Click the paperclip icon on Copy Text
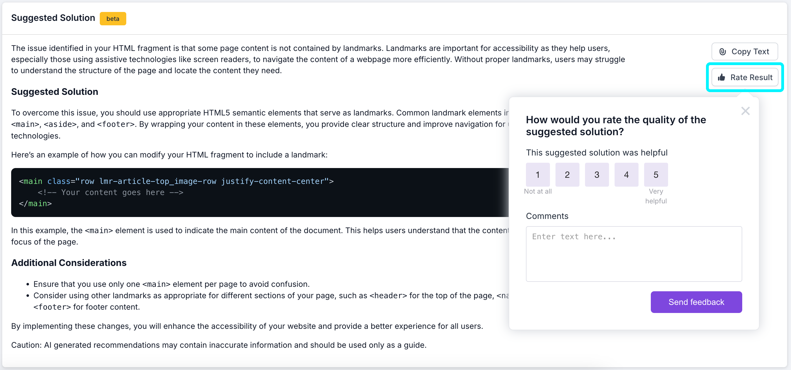 (x=722, y=51)
